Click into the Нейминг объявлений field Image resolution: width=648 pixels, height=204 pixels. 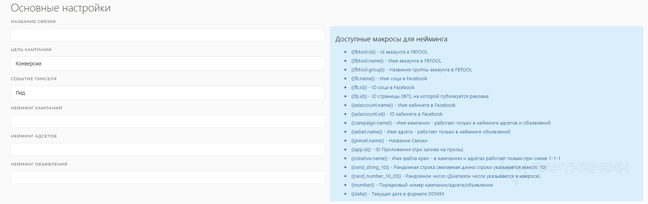168,177
